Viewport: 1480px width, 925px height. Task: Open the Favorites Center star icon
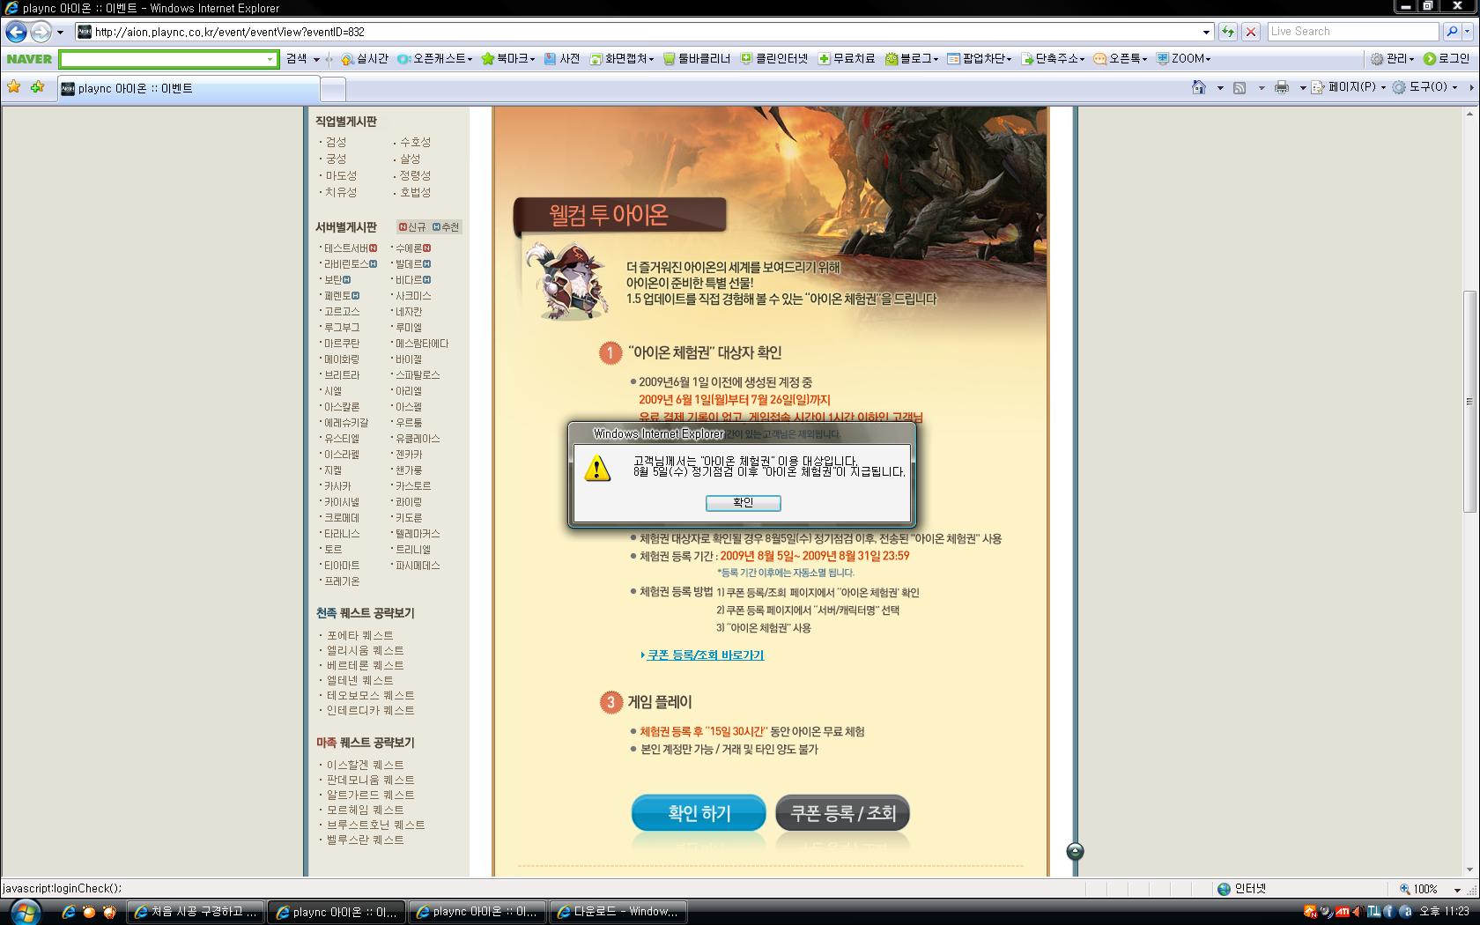14,87
